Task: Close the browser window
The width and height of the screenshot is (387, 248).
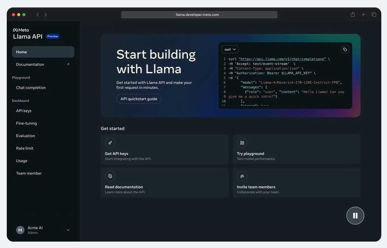Action: [x=13, y=15]
